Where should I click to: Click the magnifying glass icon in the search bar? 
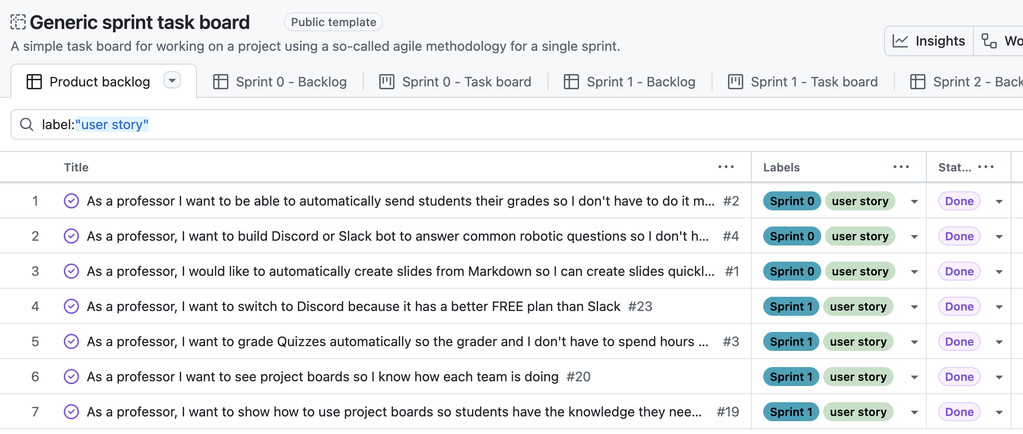coord(26,124)
